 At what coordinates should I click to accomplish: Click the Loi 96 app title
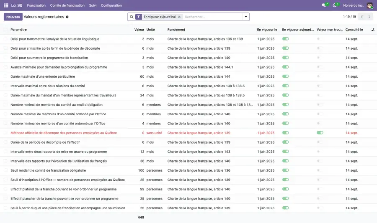(x=17, y=5)
